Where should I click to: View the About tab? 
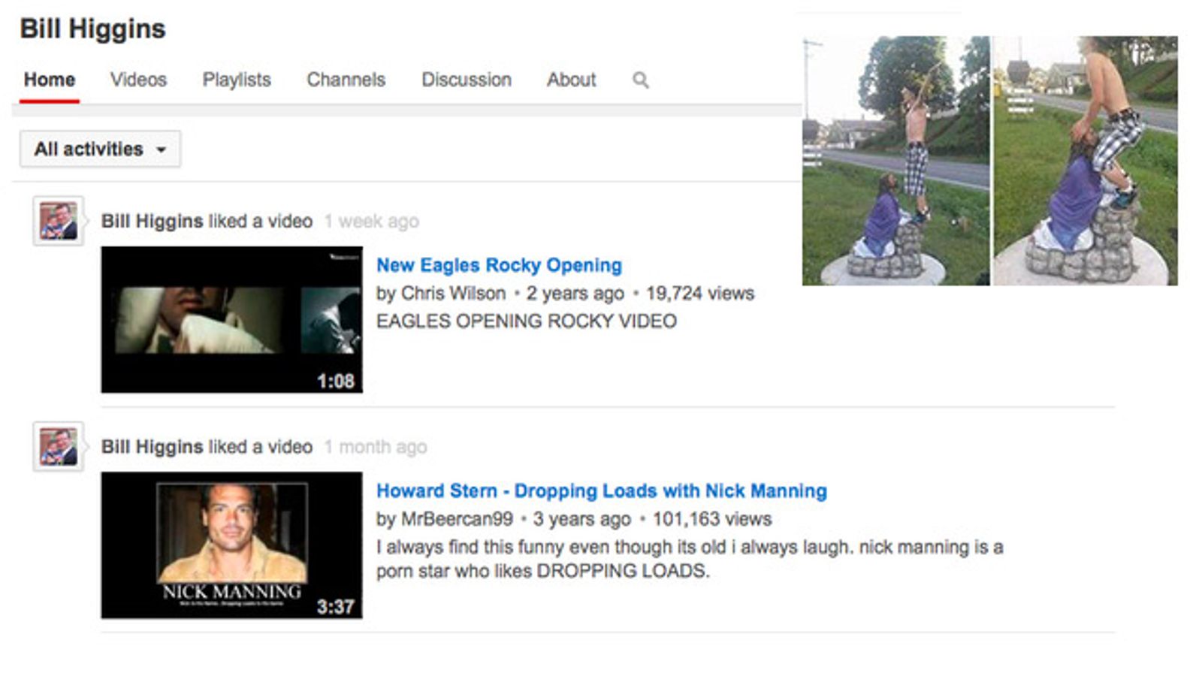pyautogui.click(x=571, y=80)
